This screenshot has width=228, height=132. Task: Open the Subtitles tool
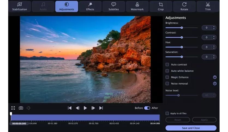pos(113,7)
